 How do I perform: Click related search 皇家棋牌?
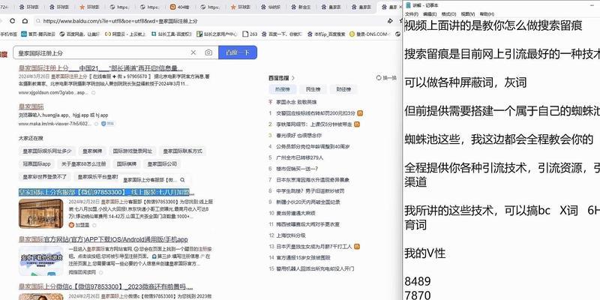92,151
